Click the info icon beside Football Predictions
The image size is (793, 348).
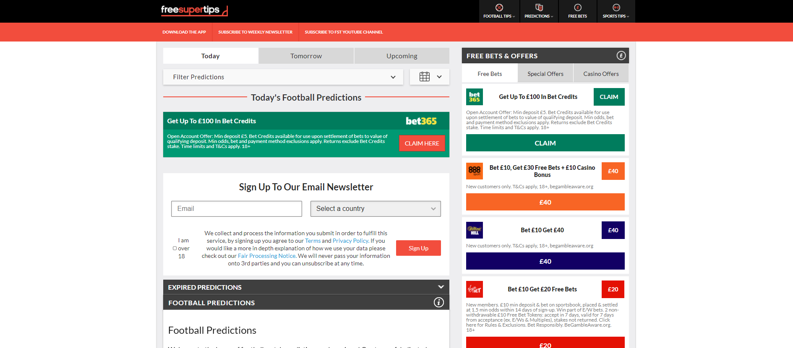point(439,302)
